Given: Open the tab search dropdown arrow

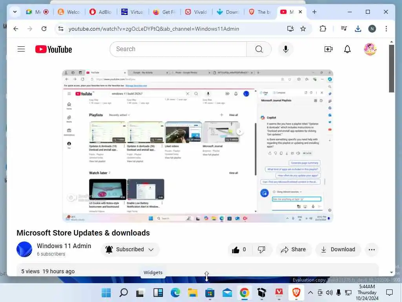Looking at the screenshot, I should (x=15, y=12).
